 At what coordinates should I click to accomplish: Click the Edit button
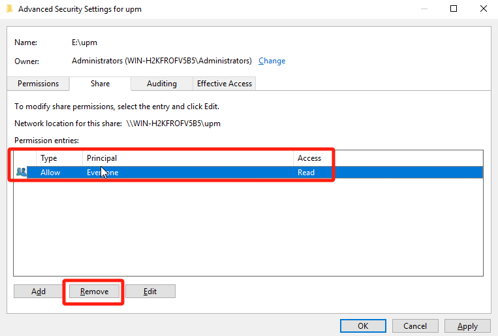[150, 292]
